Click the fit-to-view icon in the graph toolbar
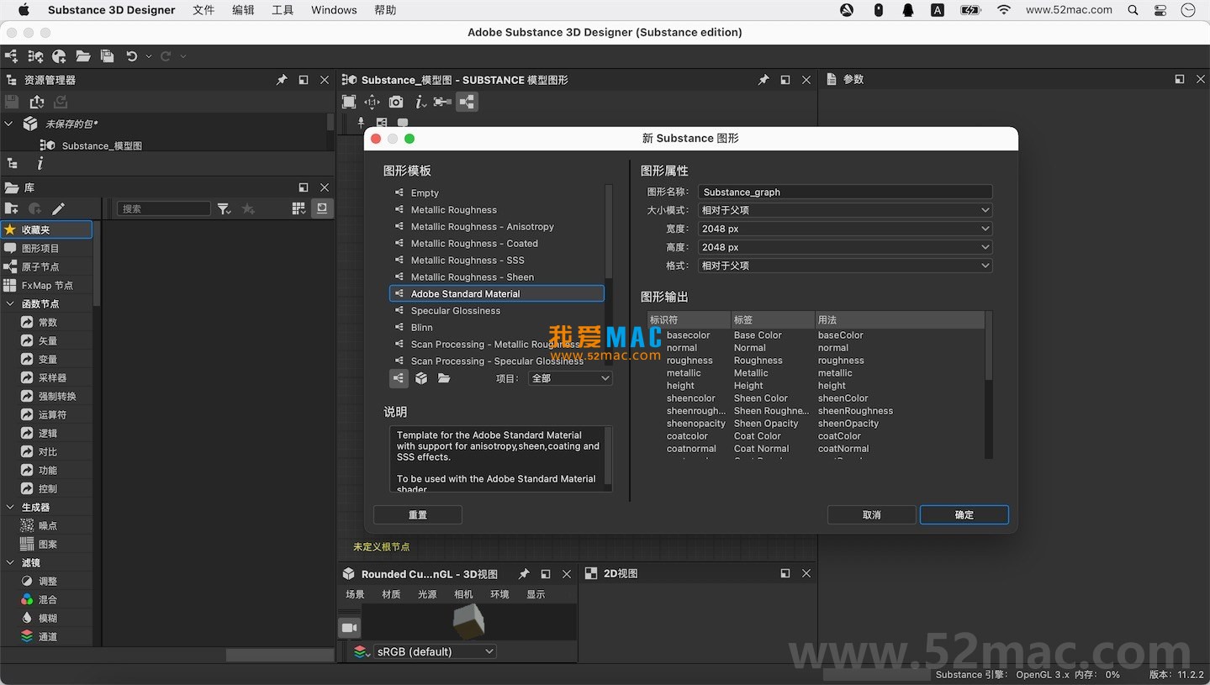The width and height of the screenshot is (1210, 685). click(x=349, y=102)
